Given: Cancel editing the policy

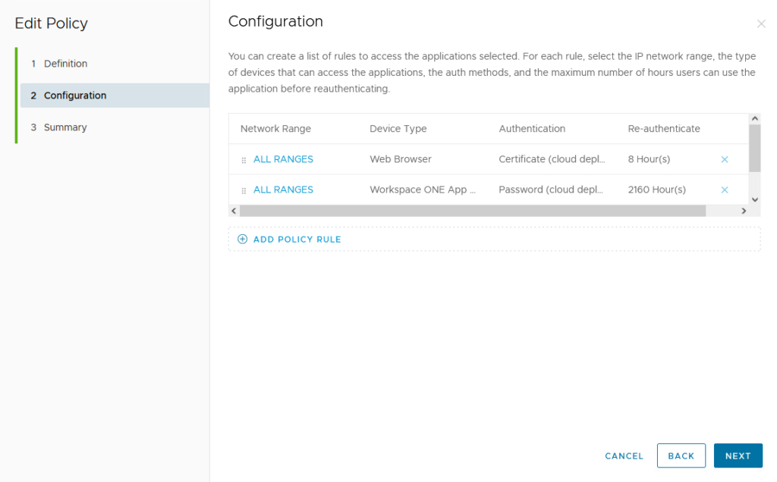Looking at the screenshot, I should coord(624,456).
